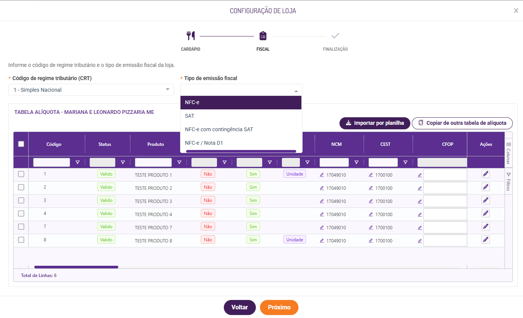
Task: Open Ações edit button for TESTE PRODUTO 4
Action: coord(486,213)
